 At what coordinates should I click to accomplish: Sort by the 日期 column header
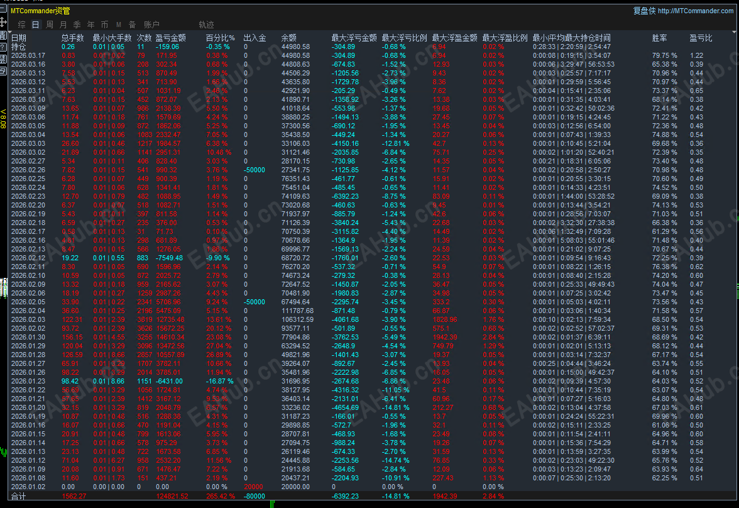click(19, 38)
